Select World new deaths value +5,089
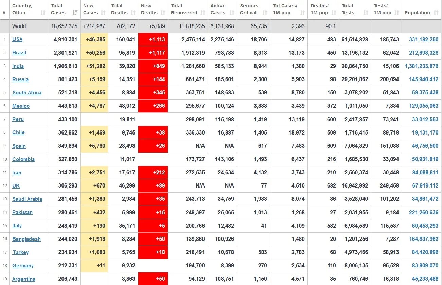 click(157, 26)
